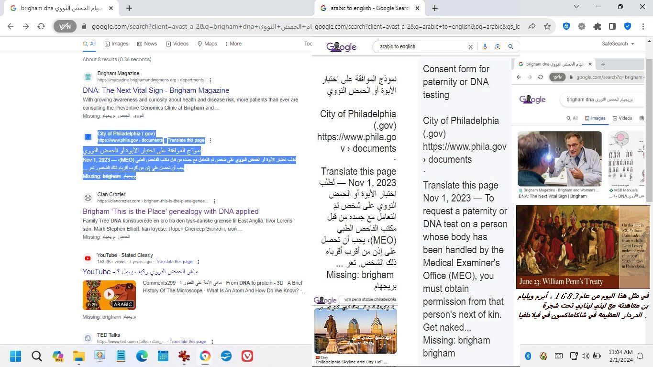Open the Extensions puzzle-piece menu

click(x=597, y=27)
